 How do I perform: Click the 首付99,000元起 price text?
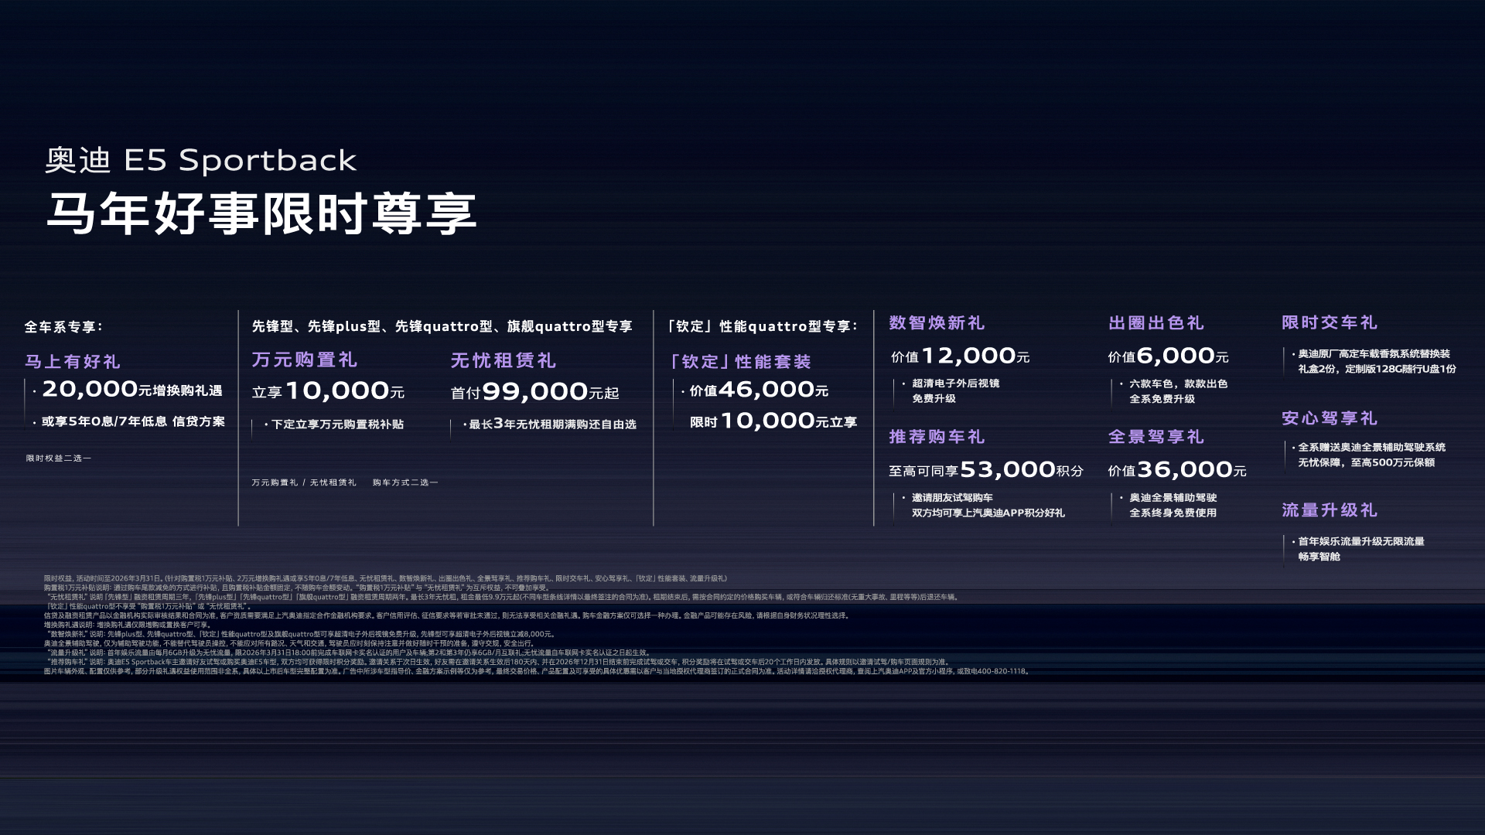pos(534,392)
